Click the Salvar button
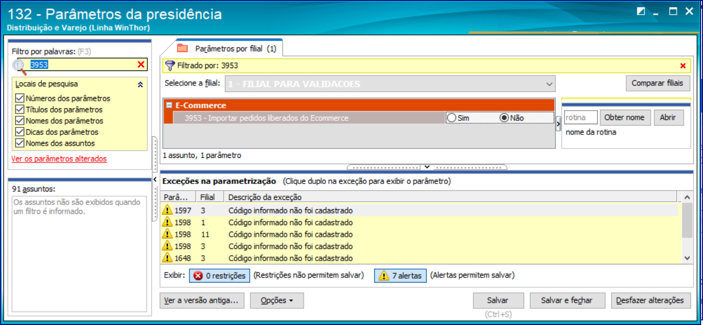 tap(498, 301)
